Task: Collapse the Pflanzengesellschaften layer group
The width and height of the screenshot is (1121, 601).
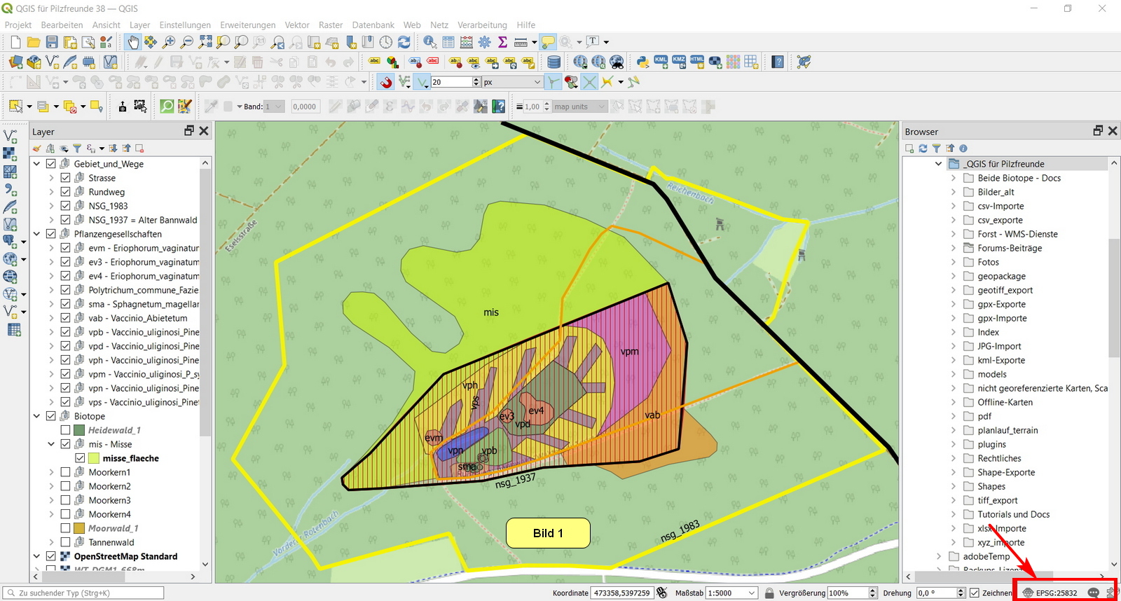Action: (x=37, y=234)
